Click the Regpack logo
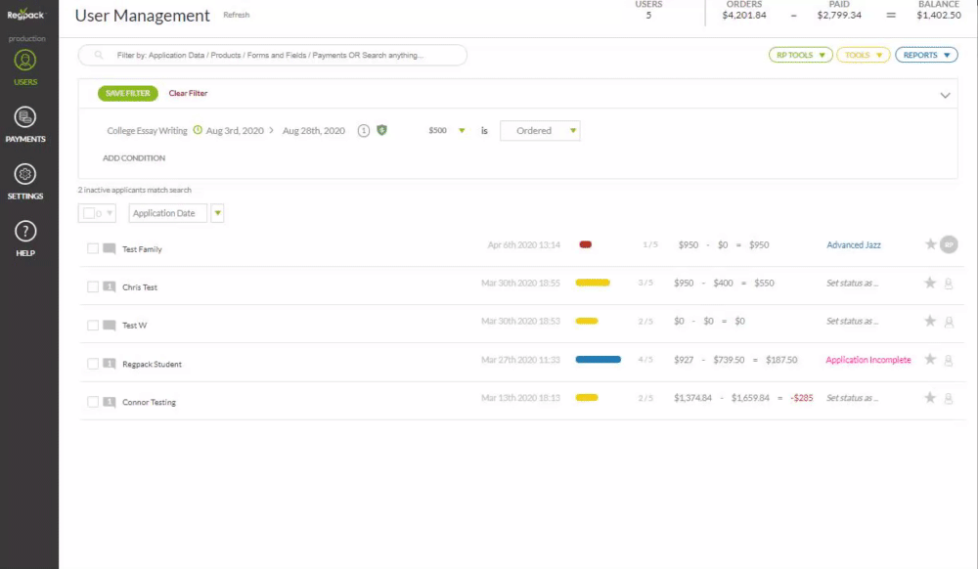This screenshot has height=569, width=978. click(x=25, y=14)
